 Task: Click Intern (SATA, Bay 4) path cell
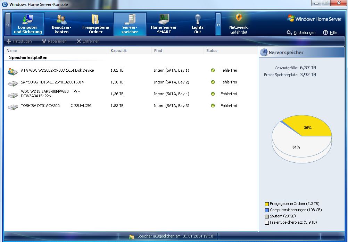[172, 94]
